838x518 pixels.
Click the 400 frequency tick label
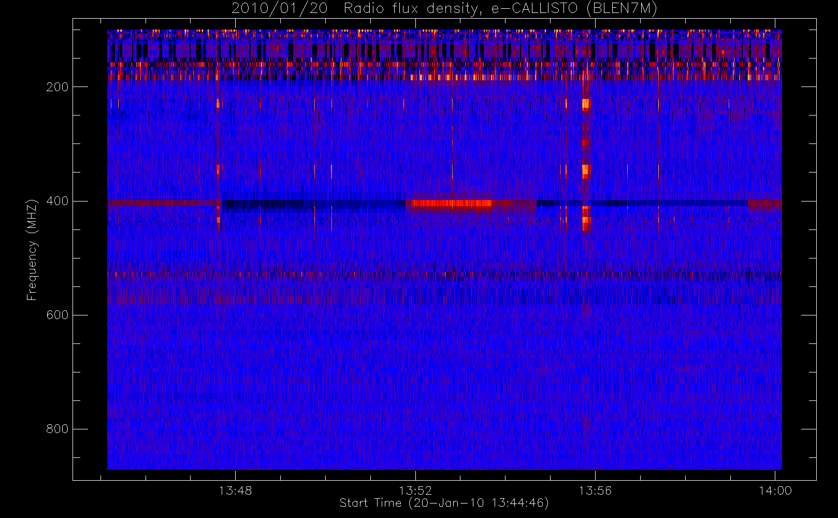point(57,201)
